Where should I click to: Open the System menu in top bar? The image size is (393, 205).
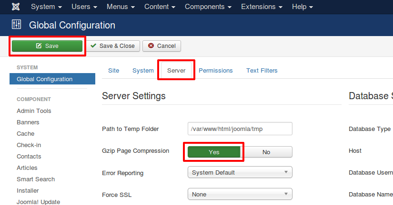46,7
